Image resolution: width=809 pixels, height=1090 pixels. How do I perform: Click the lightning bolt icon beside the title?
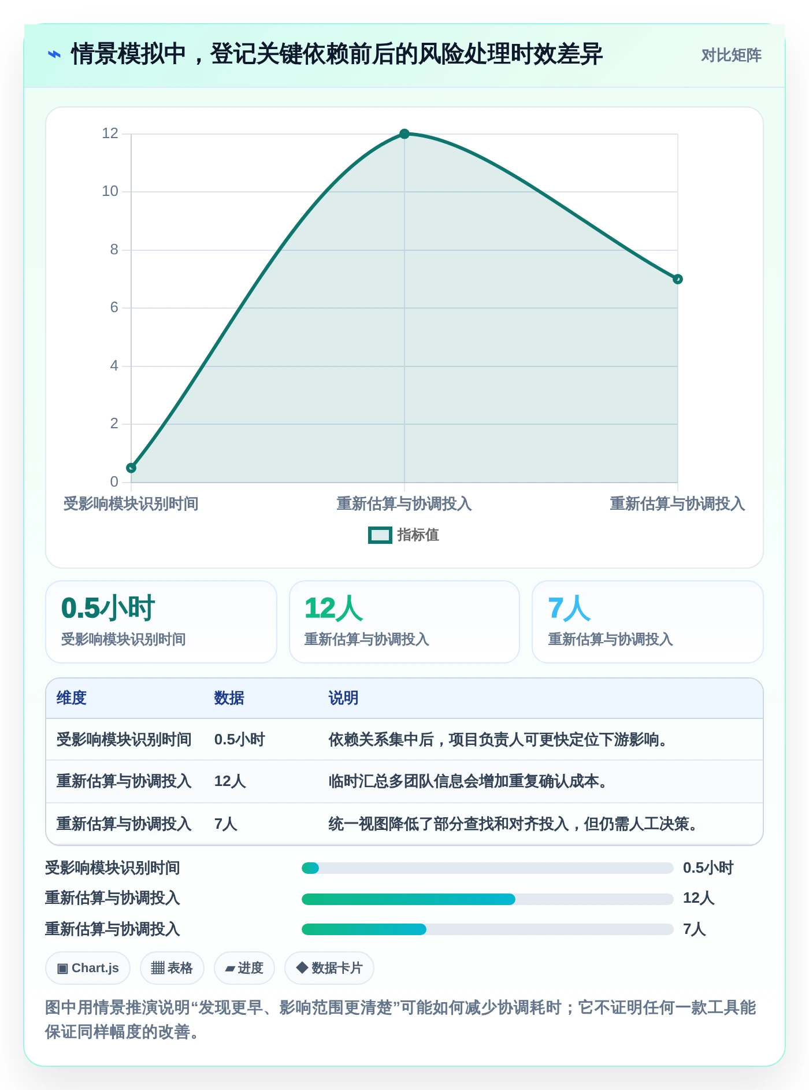(54, 54)
